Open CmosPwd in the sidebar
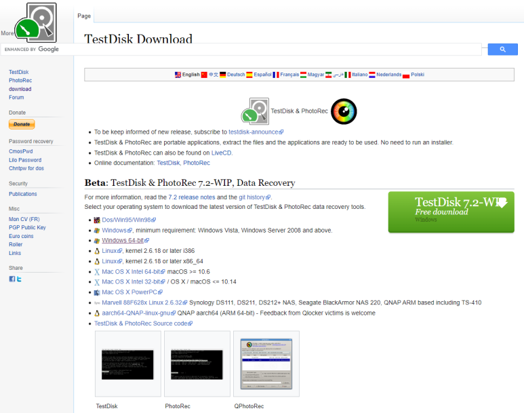This screenshot has width=524, height=413. coord(21,151)
